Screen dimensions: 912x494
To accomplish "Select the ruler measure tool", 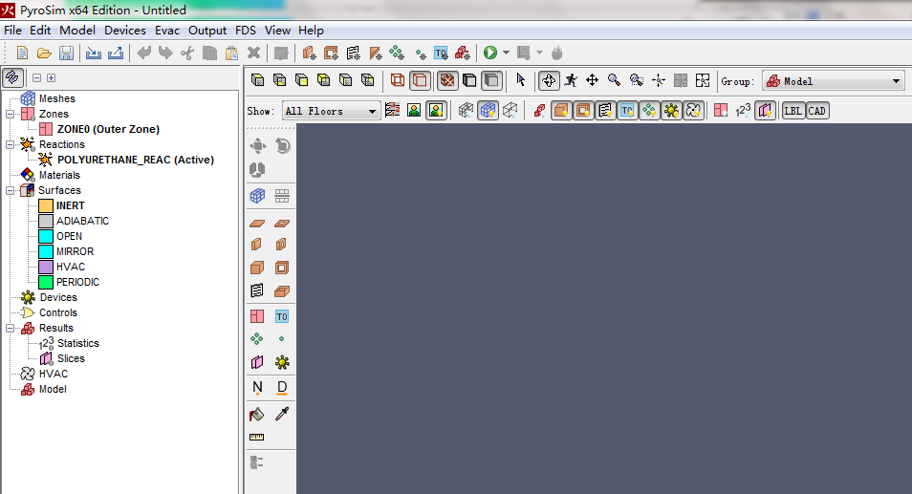I will pyautogui.click(x=256, y=438).
